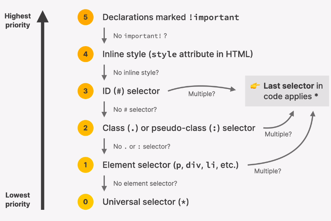Screen dimensions: 331x221
Task: Click the orange circle numbered 5
Action: coord(85,17)
